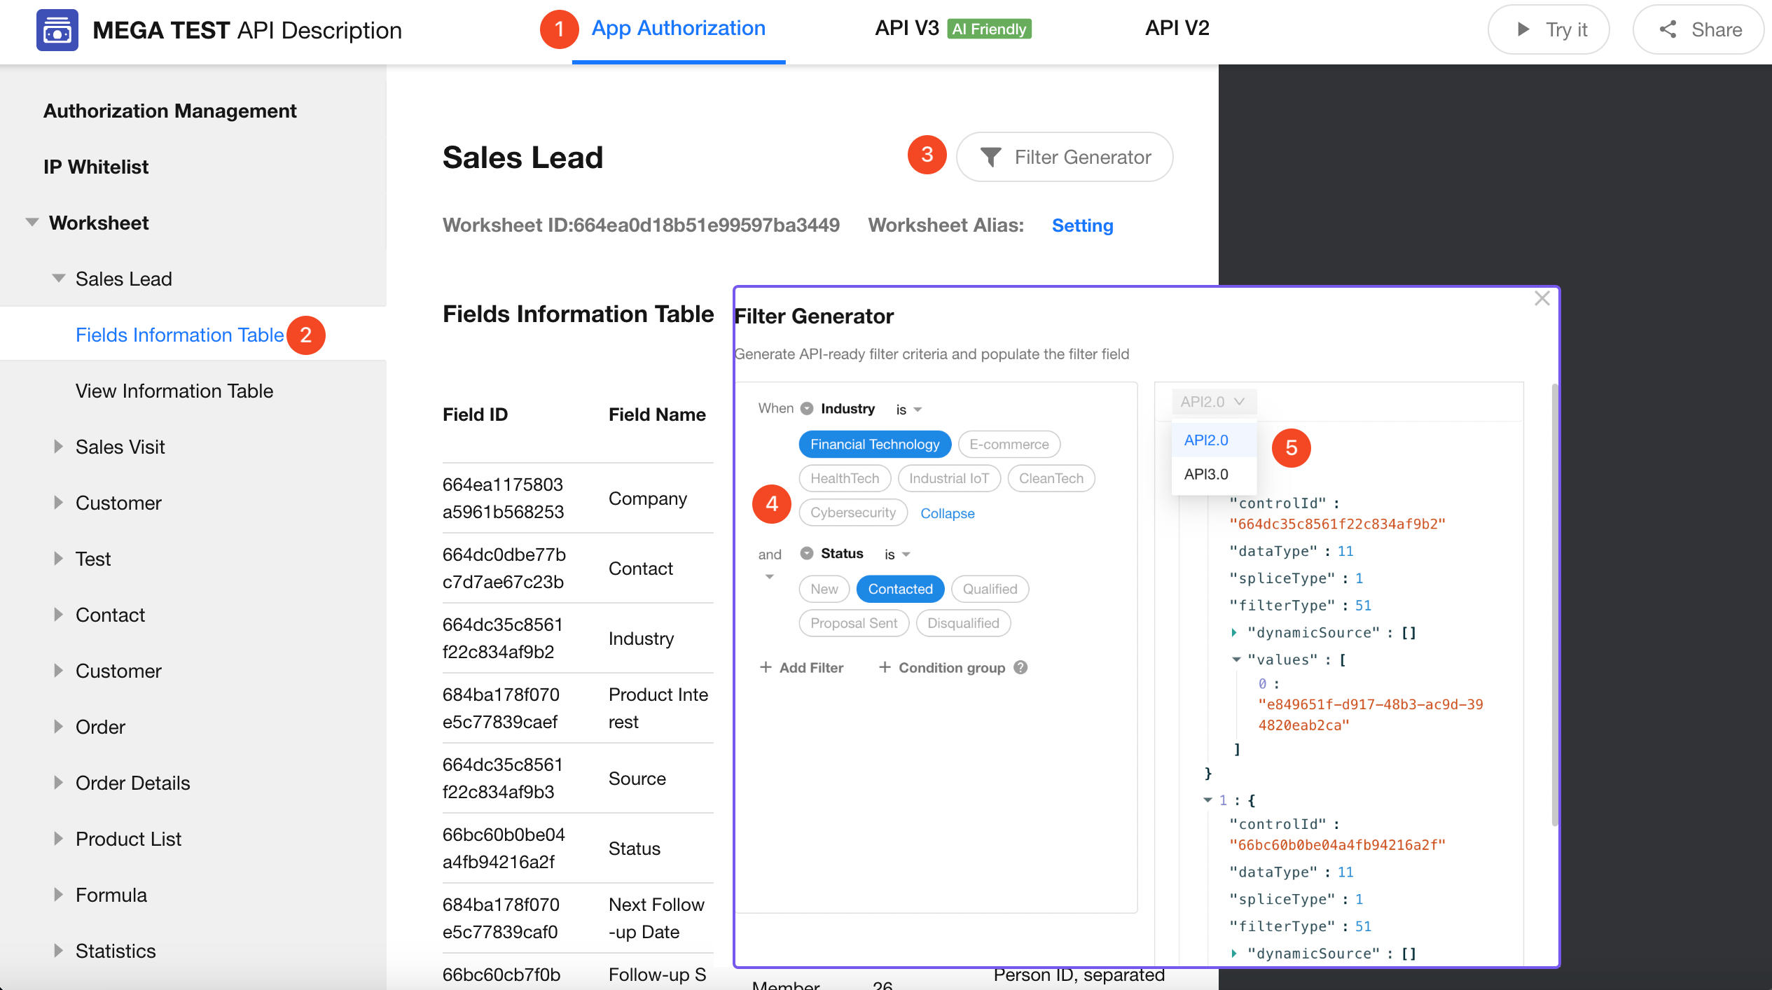Open the Industry 'is' condition dropdown
The height and width of the screenshot is (990, 1772).
click(908, 410)
